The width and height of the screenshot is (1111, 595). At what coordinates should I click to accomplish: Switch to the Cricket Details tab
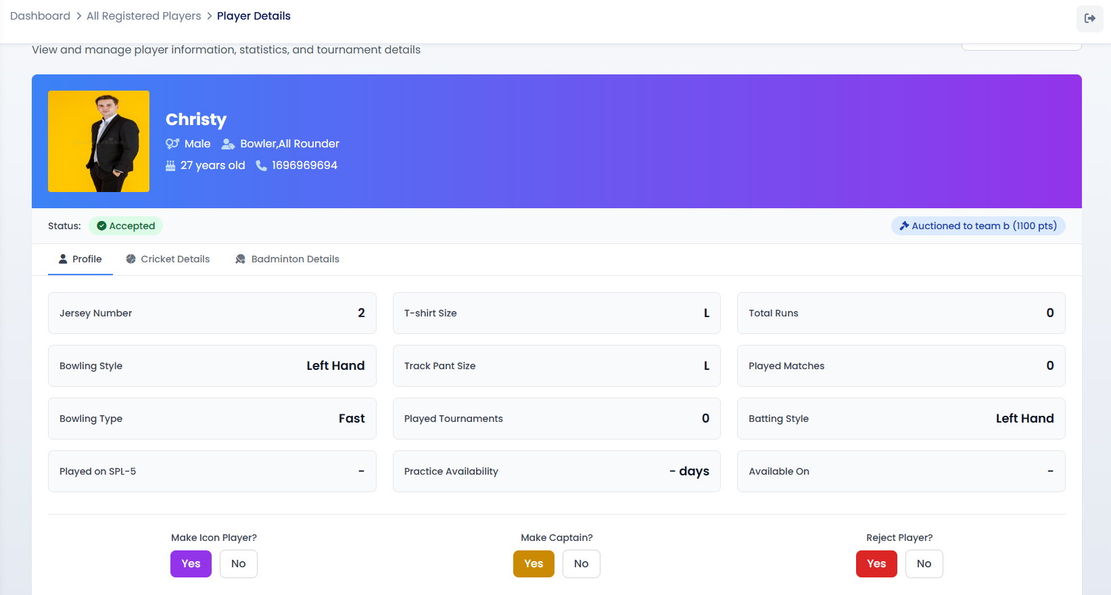coord(168,259)
